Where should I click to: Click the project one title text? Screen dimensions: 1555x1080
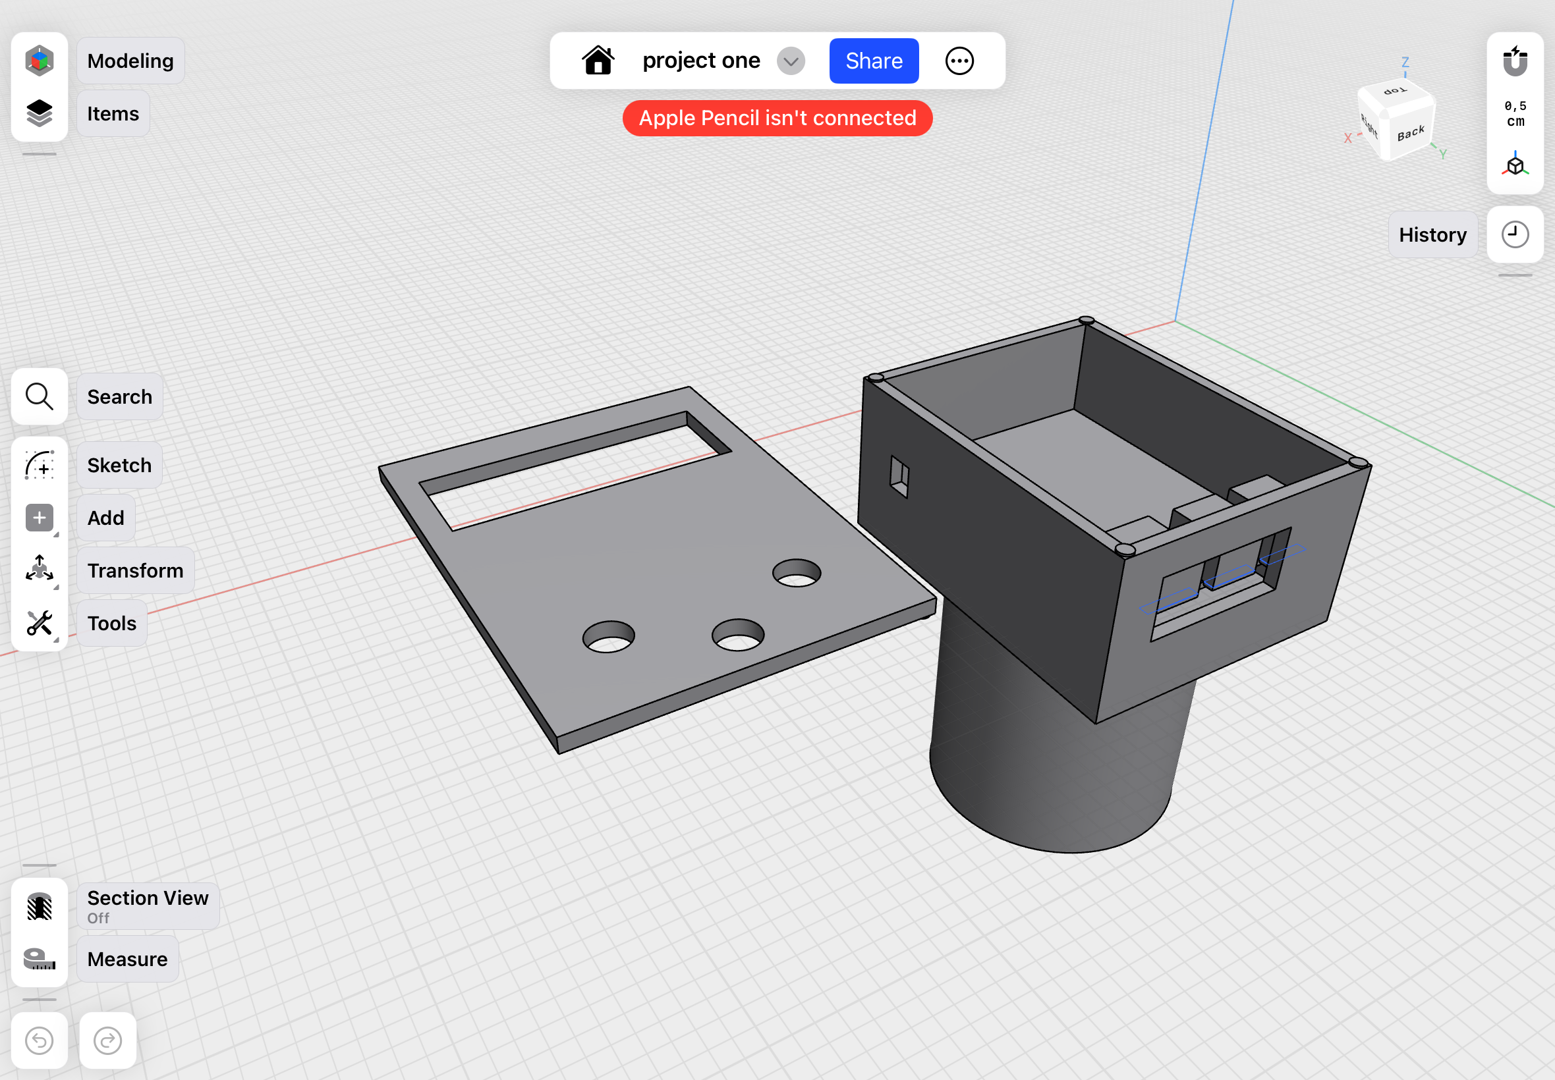click(x=700, y=61)
